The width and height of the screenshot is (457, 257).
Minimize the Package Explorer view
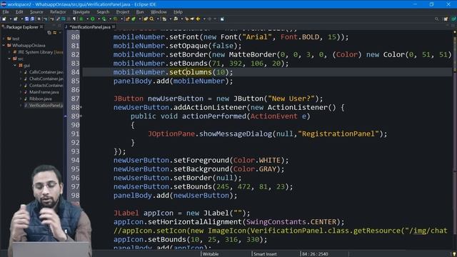(54, 26)
